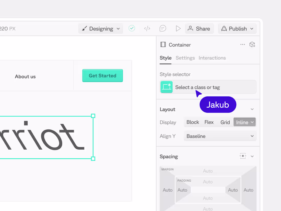
Task: Click the Container element name
Action: coord(180,45)
